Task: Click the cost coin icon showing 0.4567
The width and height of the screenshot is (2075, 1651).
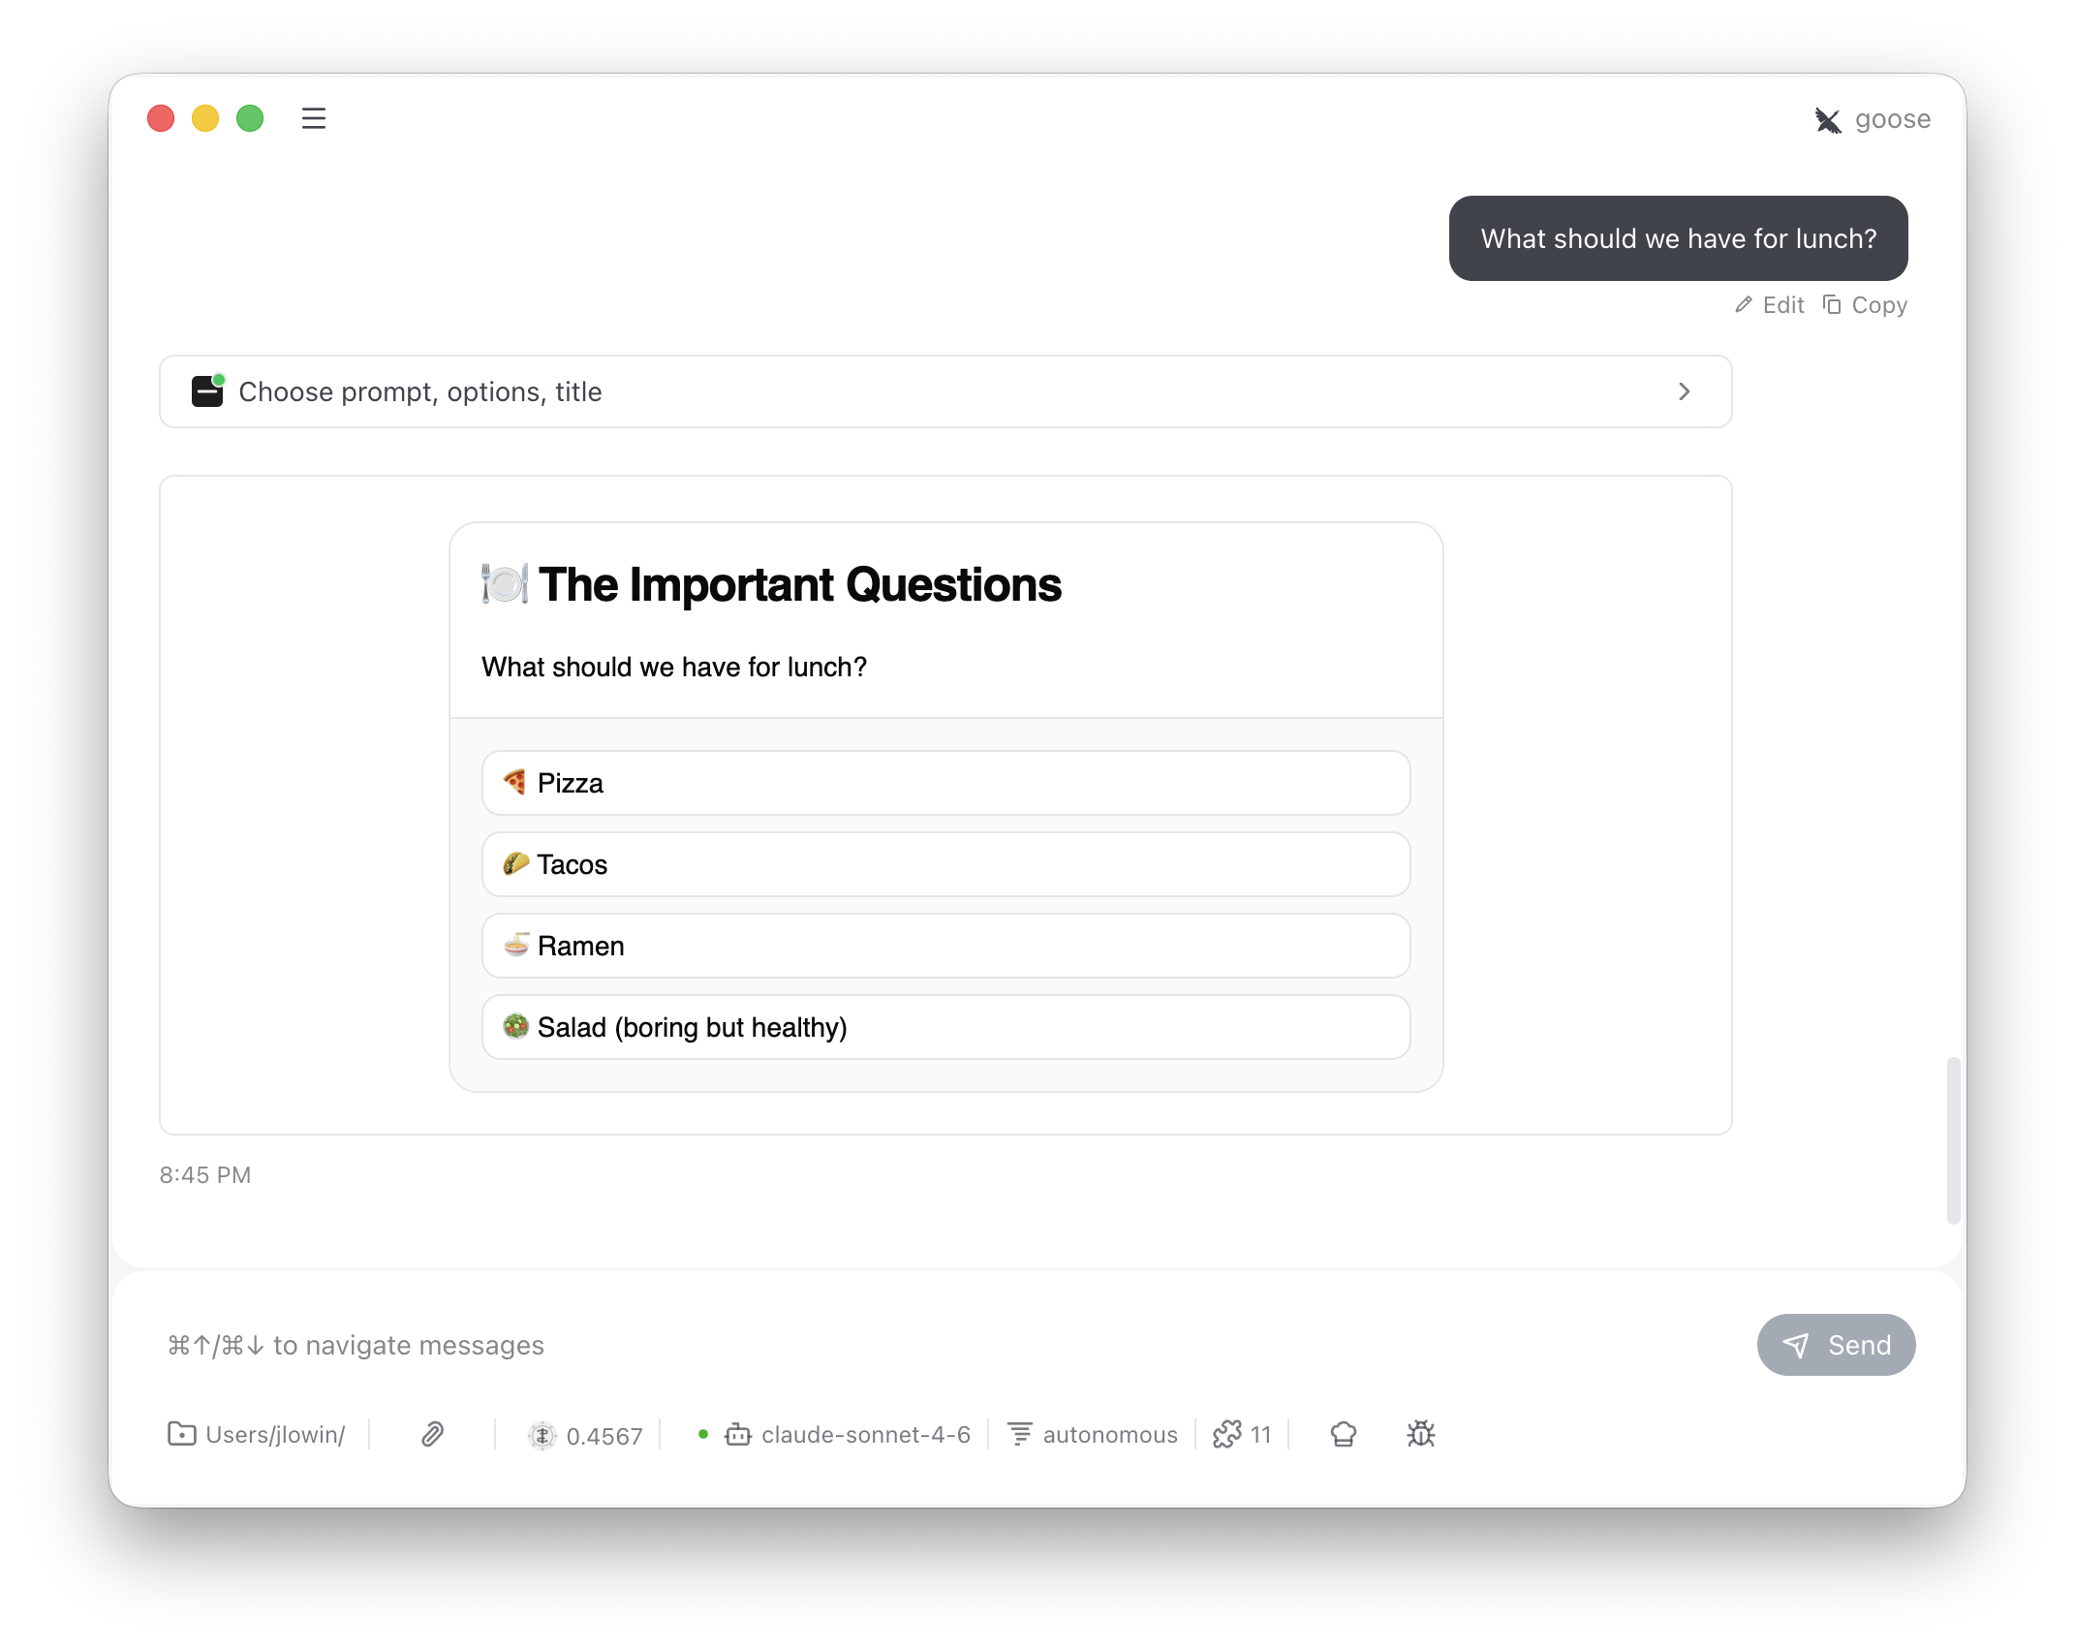Action: [x=542, y=1435]
